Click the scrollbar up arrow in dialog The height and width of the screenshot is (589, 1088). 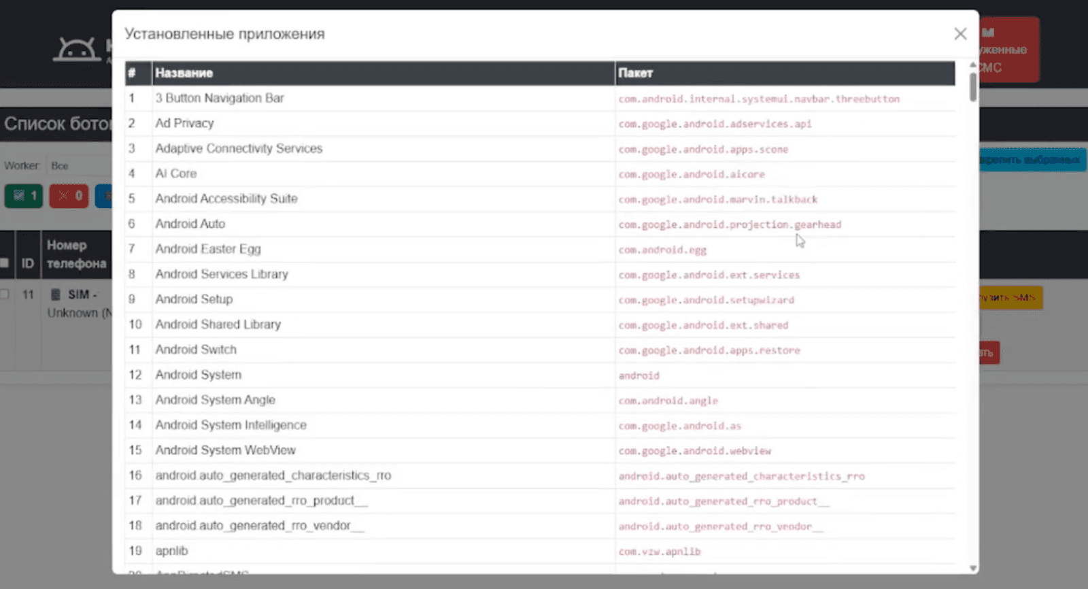click(973, 65)
